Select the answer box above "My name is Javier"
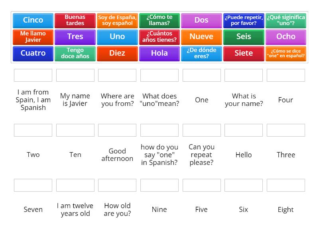 pyautogui.click(x=75, y=75)
